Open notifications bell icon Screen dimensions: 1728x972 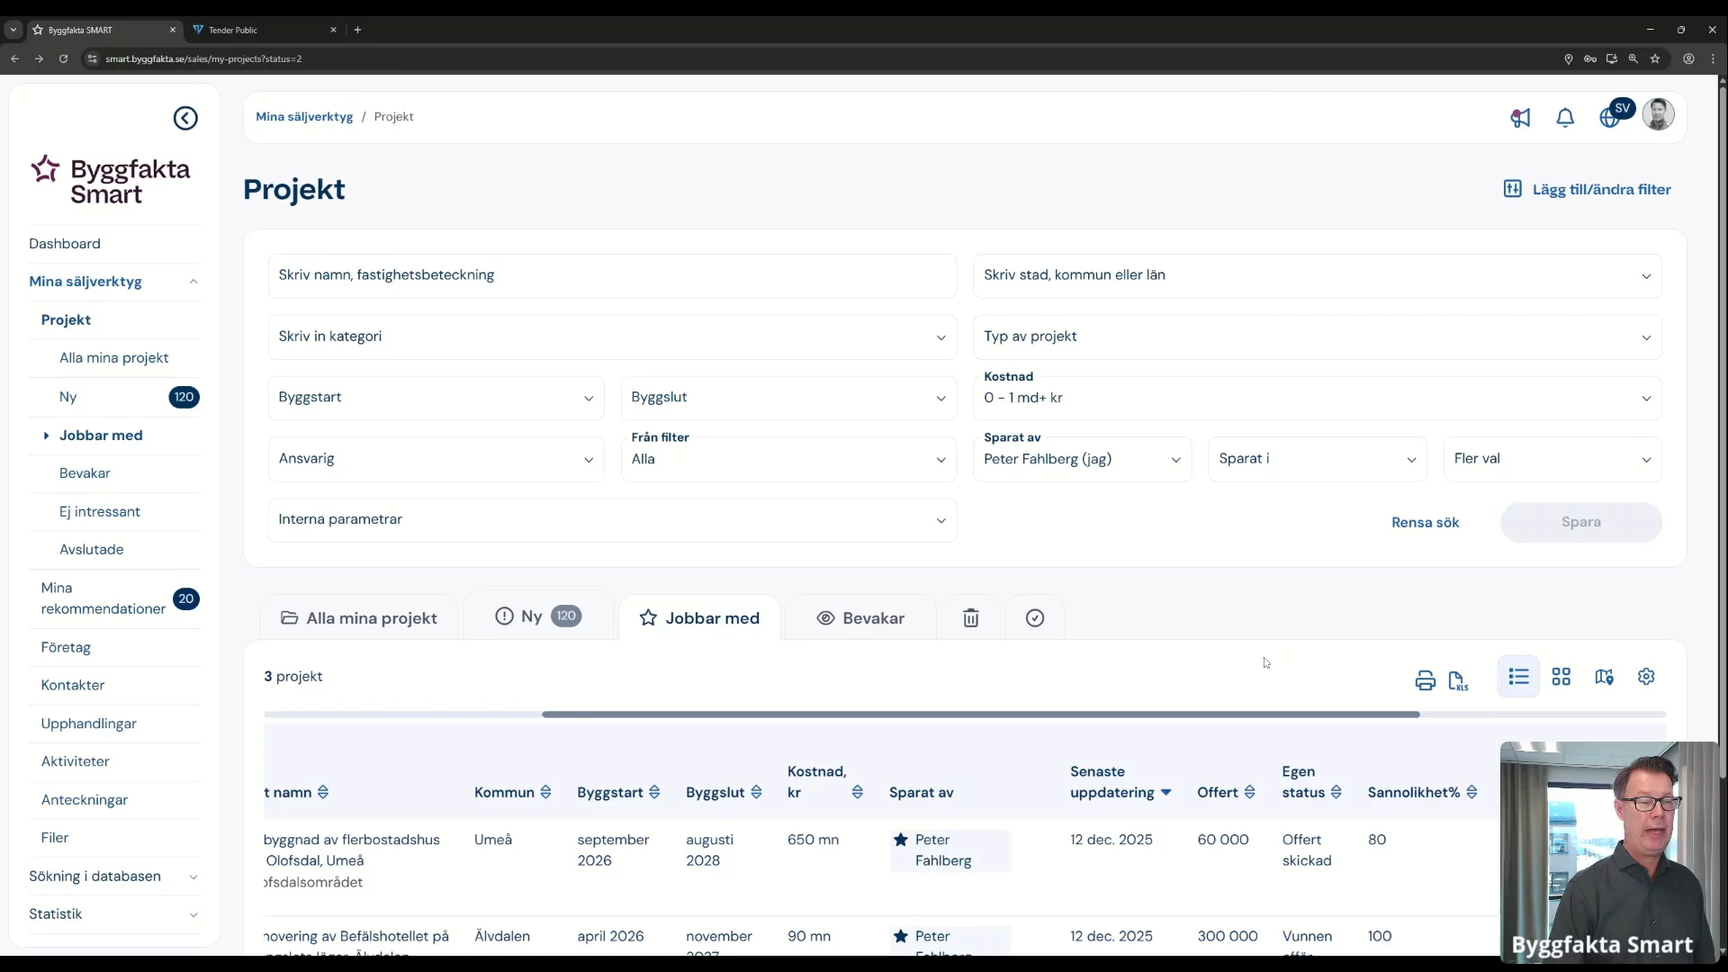tap(1565, 118)
